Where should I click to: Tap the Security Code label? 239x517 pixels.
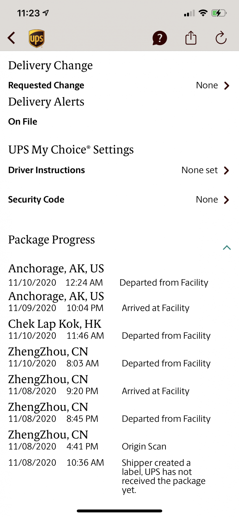(36, 200)
